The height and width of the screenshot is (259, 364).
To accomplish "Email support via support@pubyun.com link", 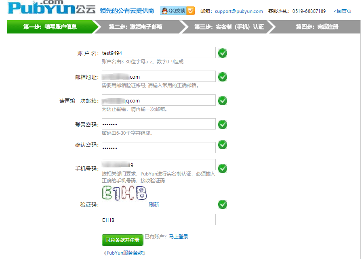I will (x=238, y=11).
